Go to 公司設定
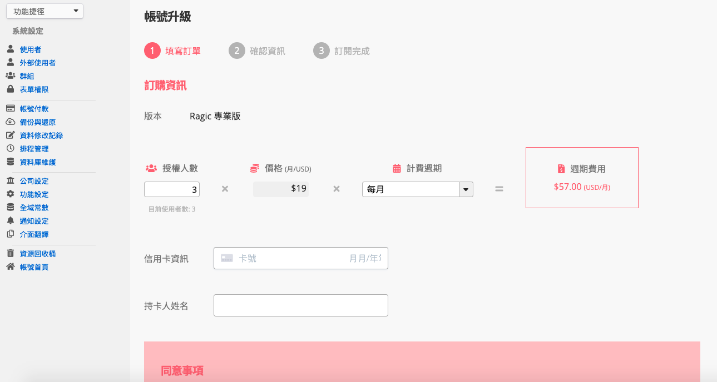717x382 pixels. (34, 181)
